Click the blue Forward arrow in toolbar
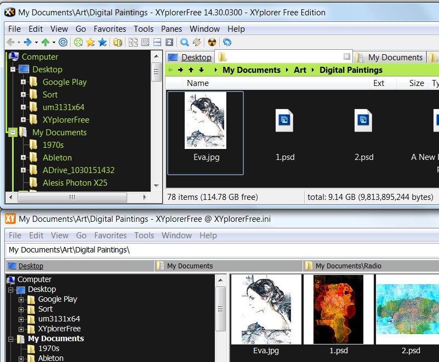This screenshot has height=362, width=439. pyautogui.click(x=27, y=42)
